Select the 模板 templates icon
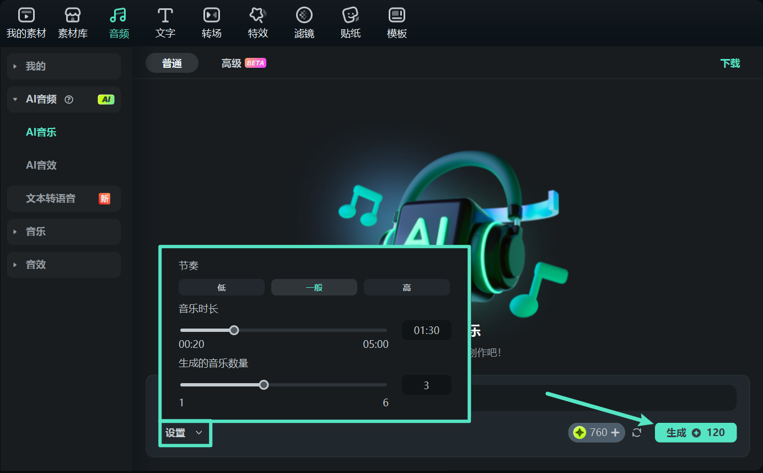763x473 pixels. [x=396, y=21]
